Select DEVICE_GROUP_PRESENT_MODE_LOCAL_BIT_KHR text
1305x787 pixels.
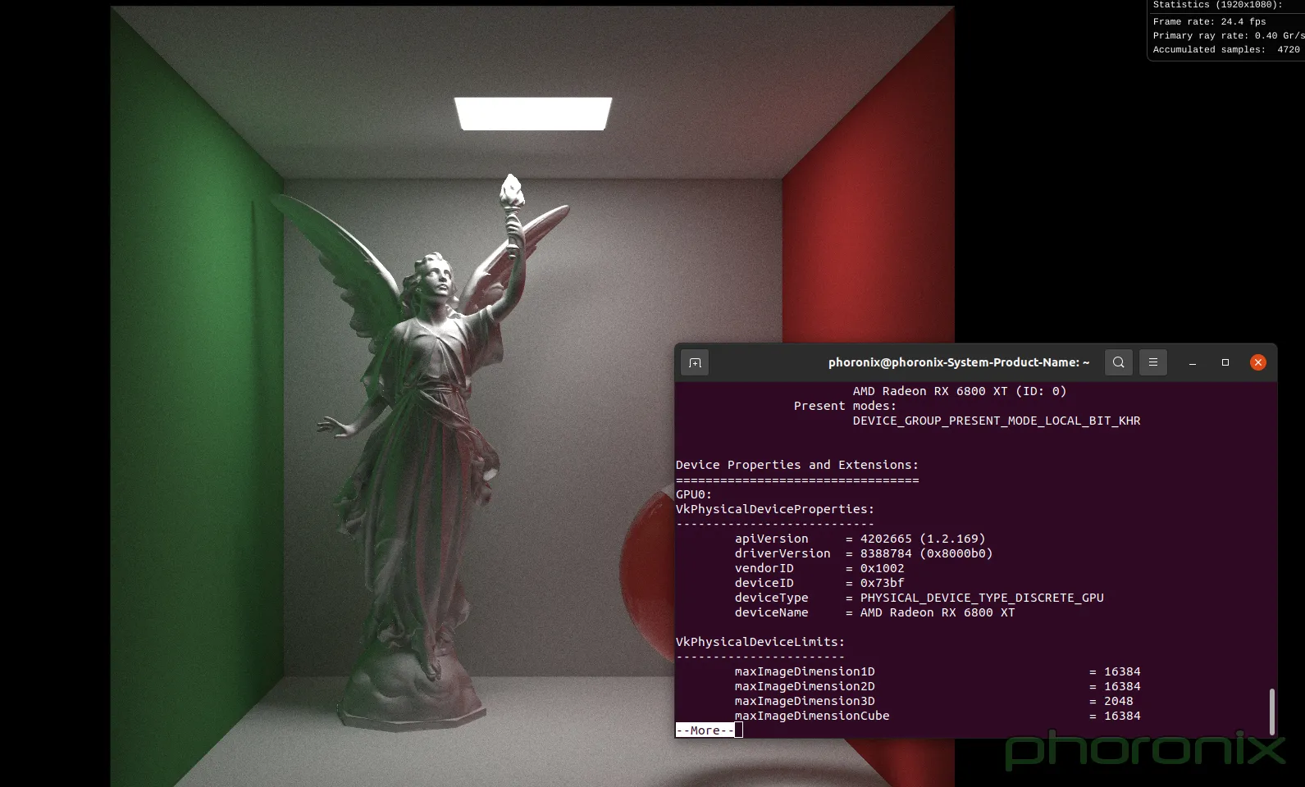coord(997,421)
